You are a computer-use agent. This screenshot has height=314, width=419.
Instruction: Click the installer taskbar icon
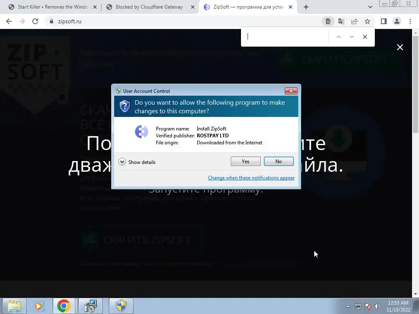coord(90,306)
